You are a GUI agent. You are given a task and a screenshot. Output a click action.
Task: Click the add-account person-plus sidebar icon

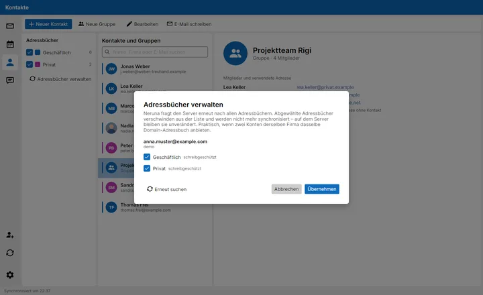(10, 235)
